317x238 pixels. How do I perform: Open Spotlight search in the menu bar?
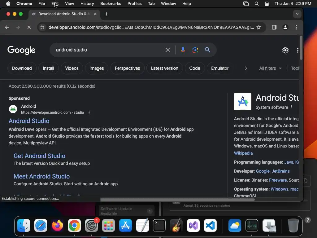click(x=257, y=4)
